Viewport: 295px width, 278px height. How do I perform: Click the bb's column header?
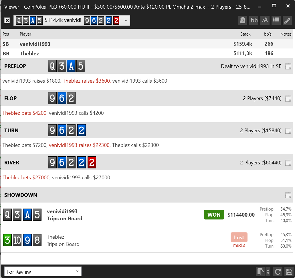pos(268,34)
